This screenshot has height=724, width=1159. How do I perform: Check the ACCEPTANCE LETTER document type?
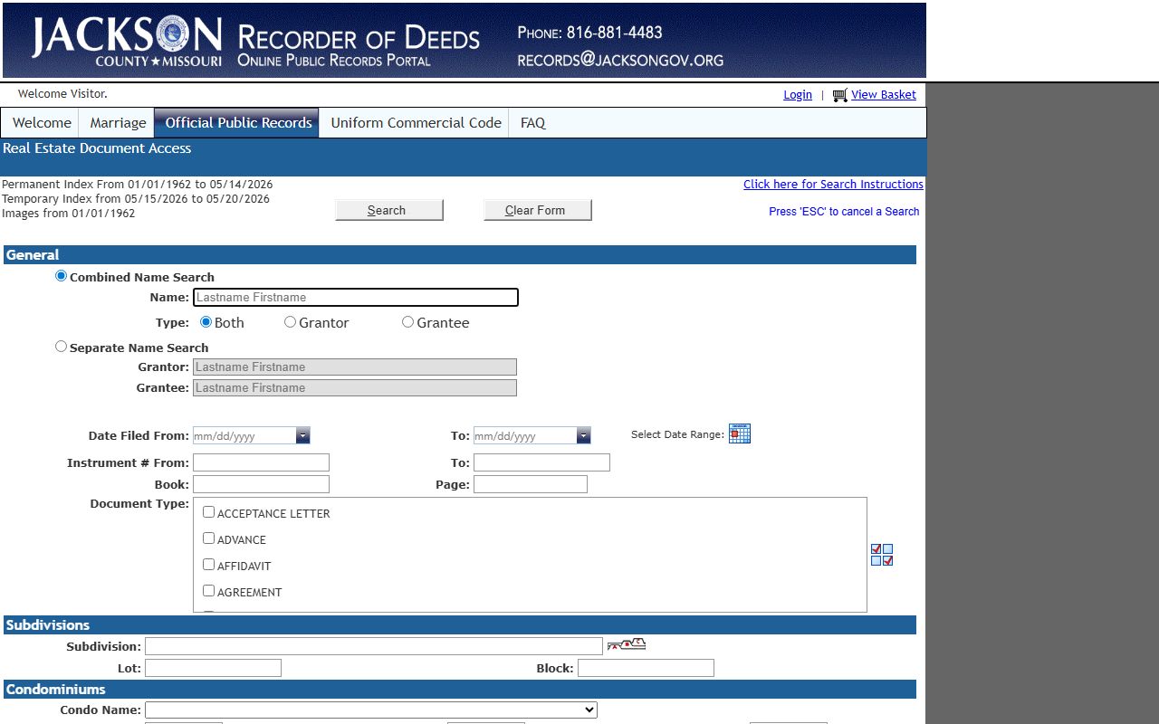tap(208, 512)
